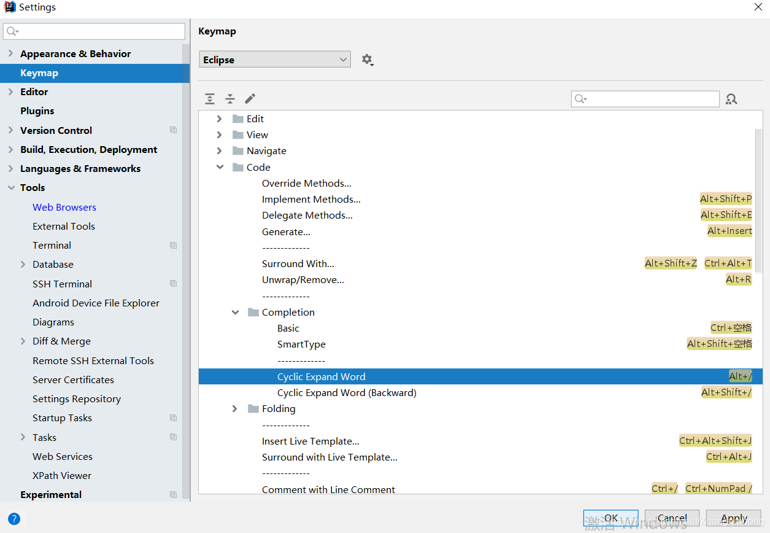Expand the Editor settings section
770x533 pixels.
click(10, 91)
